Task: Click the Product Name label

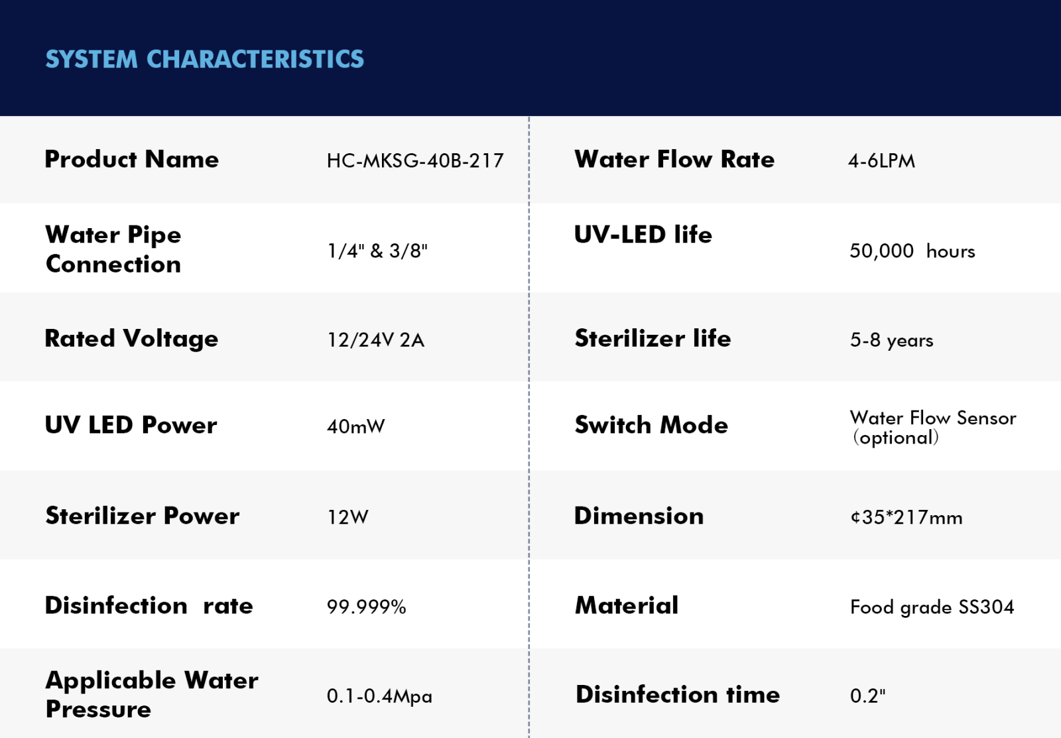Action: 131,160
